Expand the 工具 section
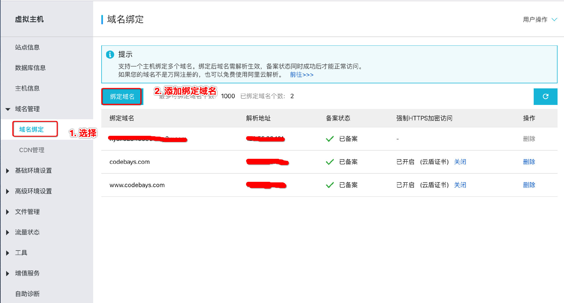 click(x=21, y=253)
